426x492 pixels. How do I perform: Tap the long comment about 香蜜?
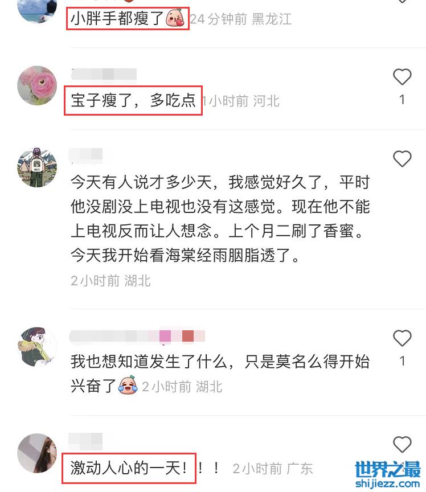pyautogui.click(x=220, y=219)
